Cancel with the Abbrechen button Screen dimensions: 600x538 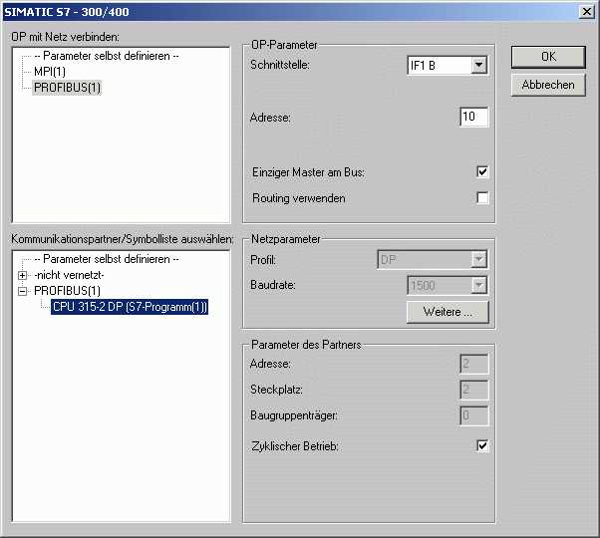pos(548,85)
